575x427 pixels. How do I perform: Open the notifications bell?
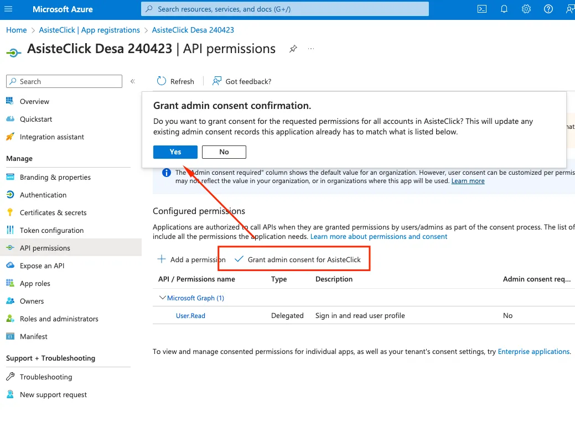coord(504,9)
